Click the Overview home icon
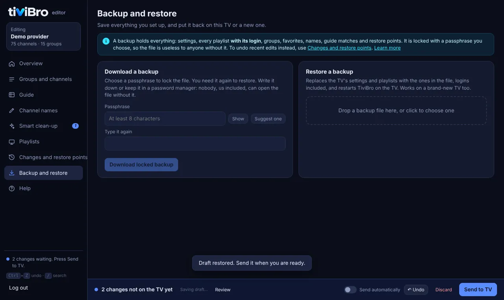 (x=12, y=64)
